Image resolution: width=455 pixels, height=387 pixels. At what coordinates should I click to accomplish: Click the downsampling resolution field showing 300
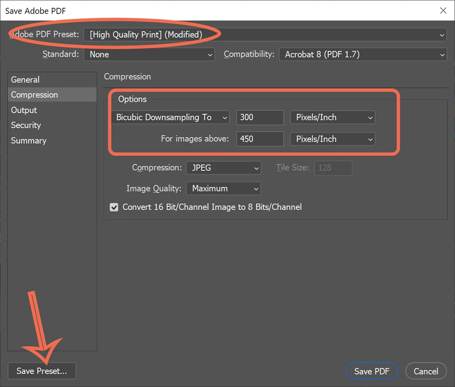(260, 117)
